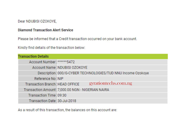Click the 7,000.00 NGN transaction amount
191x122 pixels.
pyautogui.click(x=83, y=90)
